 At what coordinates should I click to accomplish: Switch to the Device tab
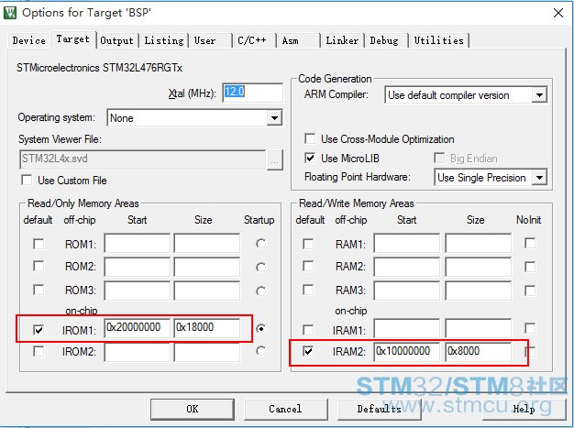point(29,40)
